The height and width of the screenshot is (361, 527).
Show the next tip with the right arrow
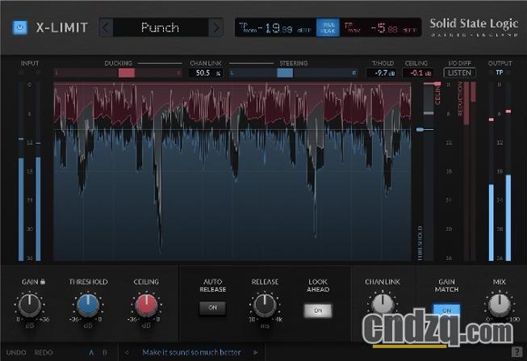(256, 352)
